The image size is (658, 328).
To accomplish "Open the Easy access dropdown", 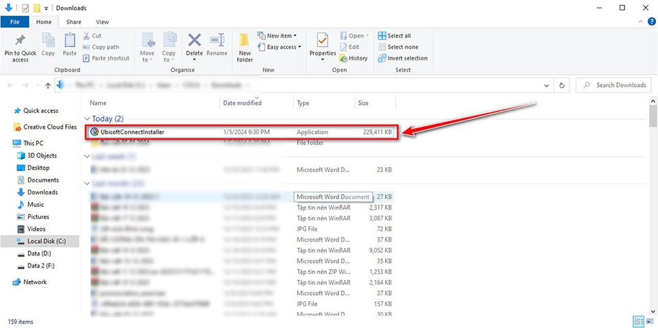I will tap(280, 47).
